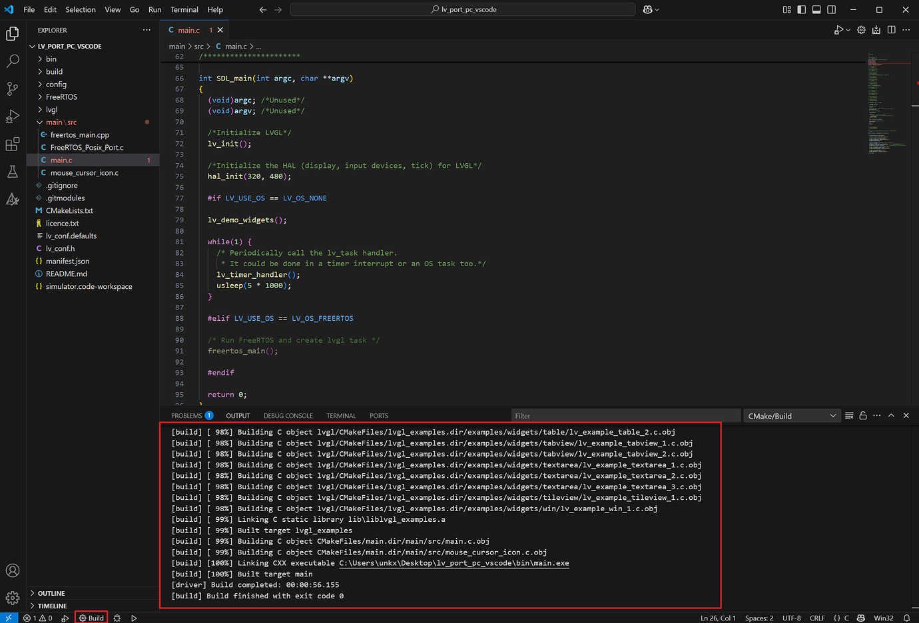Launch the target via the status bar play icon
Image resolution: width=919 pixels, height=623 pixels.
(x=134, y=618)
